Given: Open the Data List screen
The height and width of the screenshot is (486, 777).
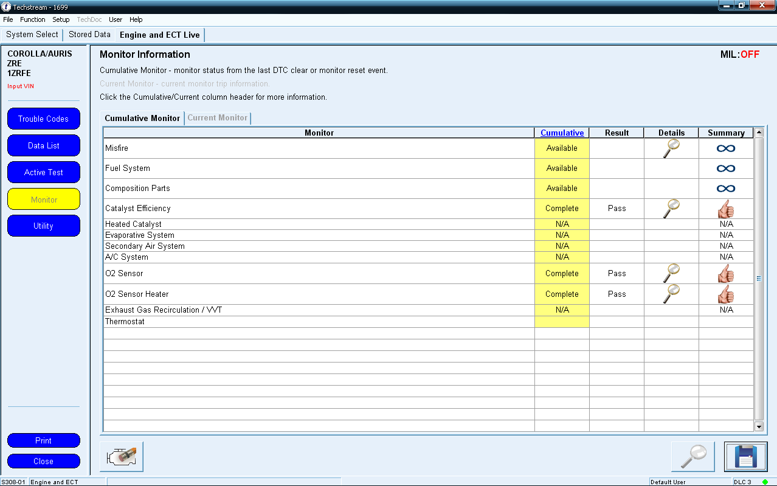Looking at the screenshot, I should coord(44,145).
